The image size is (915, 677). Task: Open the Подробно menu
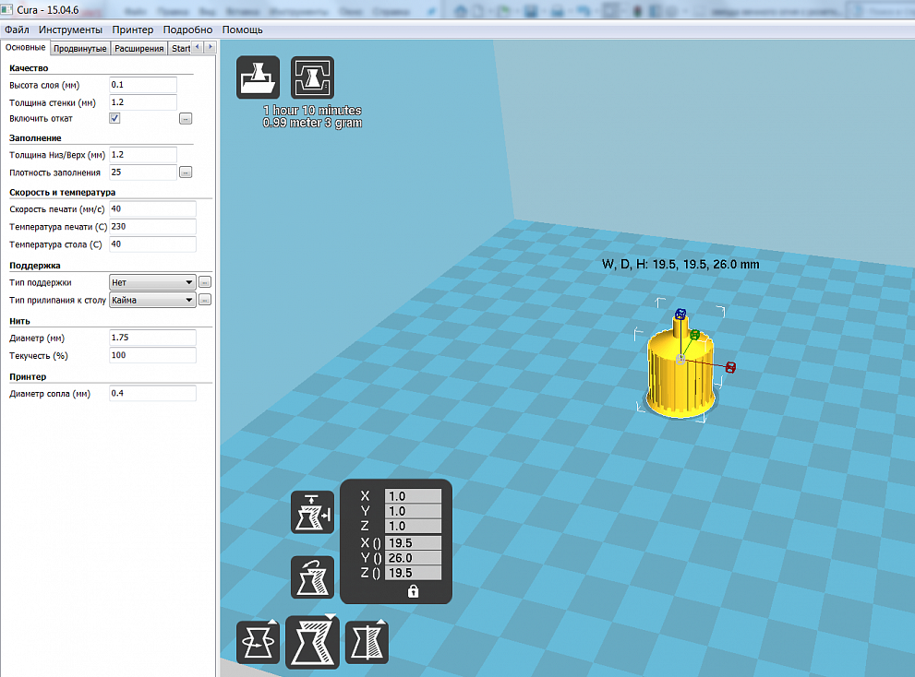[187, 30]
